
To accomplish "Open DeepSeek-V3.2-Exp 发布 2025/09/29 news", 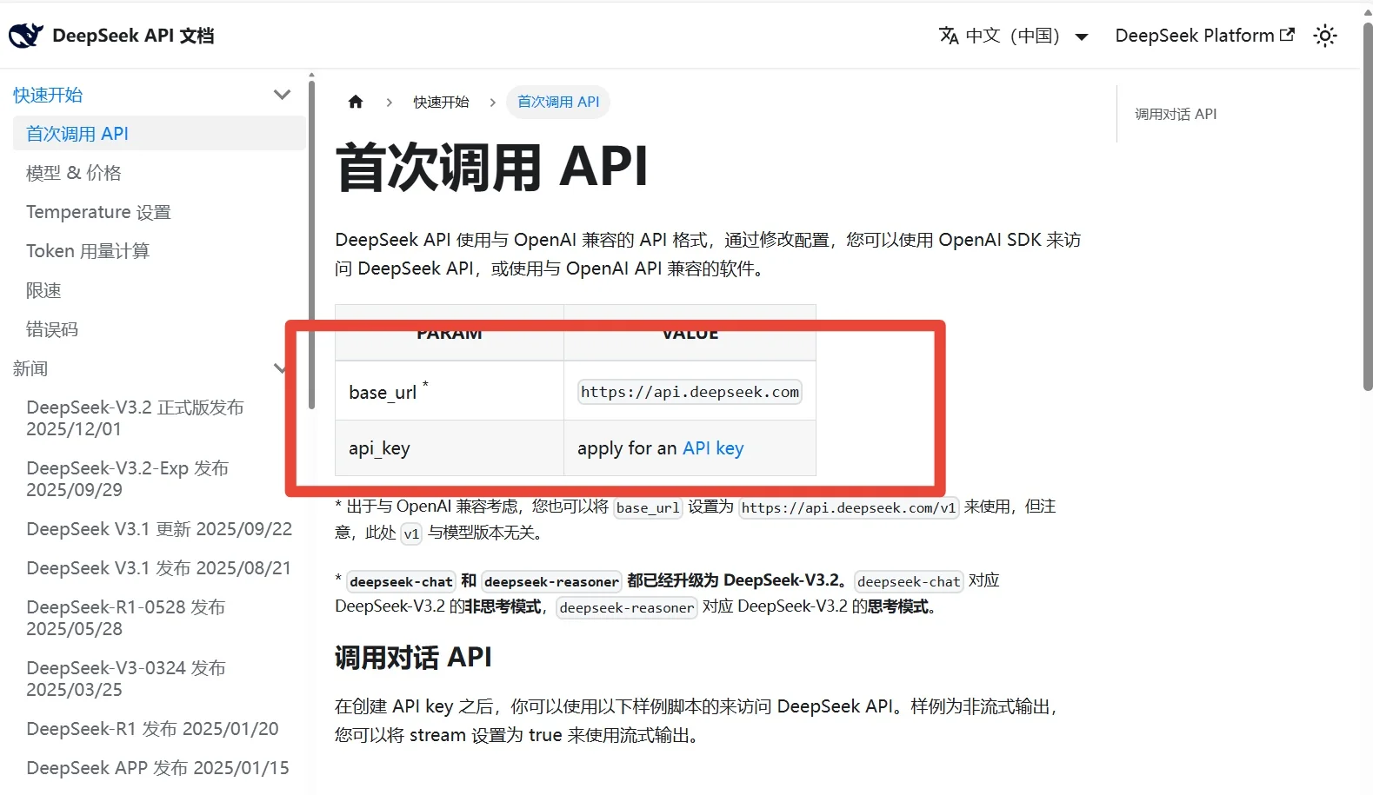I will pos(127,479).
